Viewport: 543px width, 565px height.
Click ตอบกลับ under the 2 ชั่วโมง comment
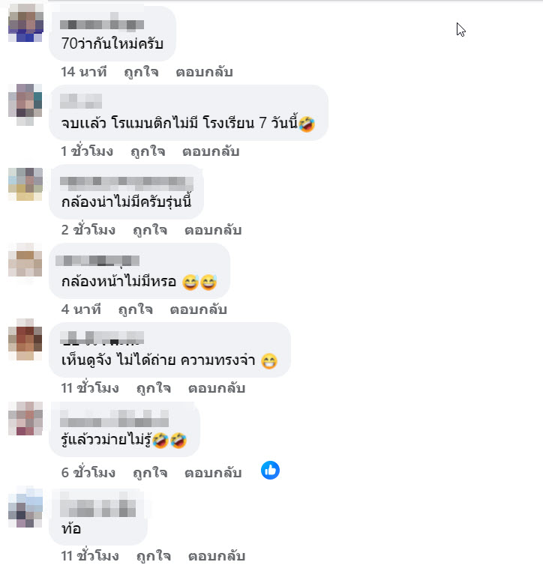point(213,230)
